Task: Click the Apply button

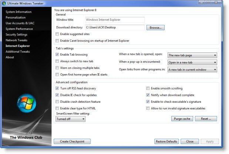Action: tap(210, 141)
